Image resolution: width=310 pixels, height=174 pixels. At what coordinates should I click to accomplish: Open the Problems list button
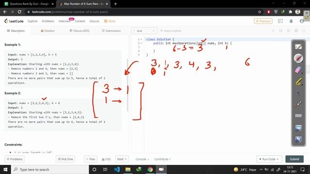15,159
